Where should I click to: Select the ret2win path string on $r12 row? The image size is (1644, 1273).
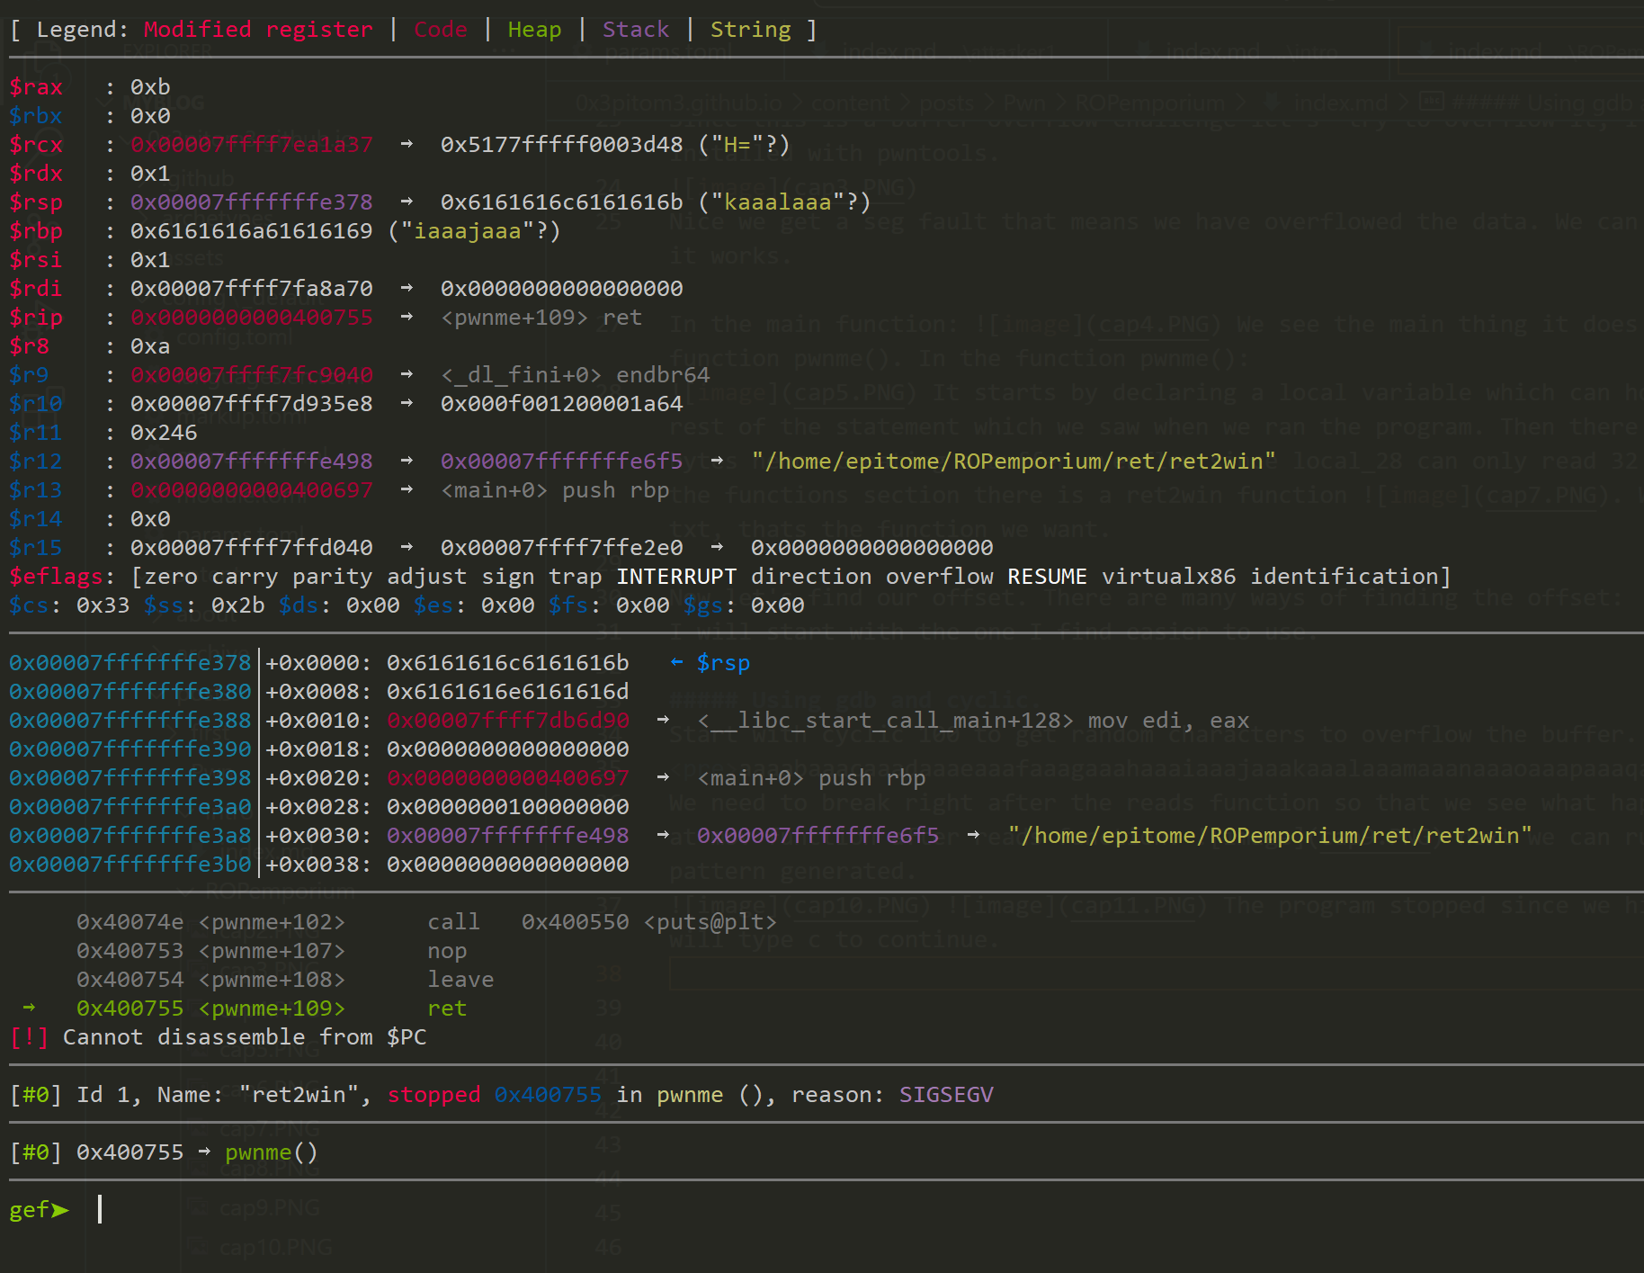click(x=1014, y=462)
